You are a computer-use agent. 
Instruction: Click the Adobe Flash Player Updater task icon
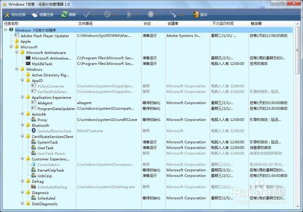point(17,35)
